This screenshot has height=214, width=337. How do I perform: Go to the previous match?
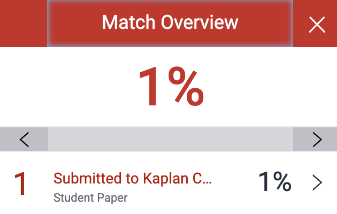pos(24,140)
